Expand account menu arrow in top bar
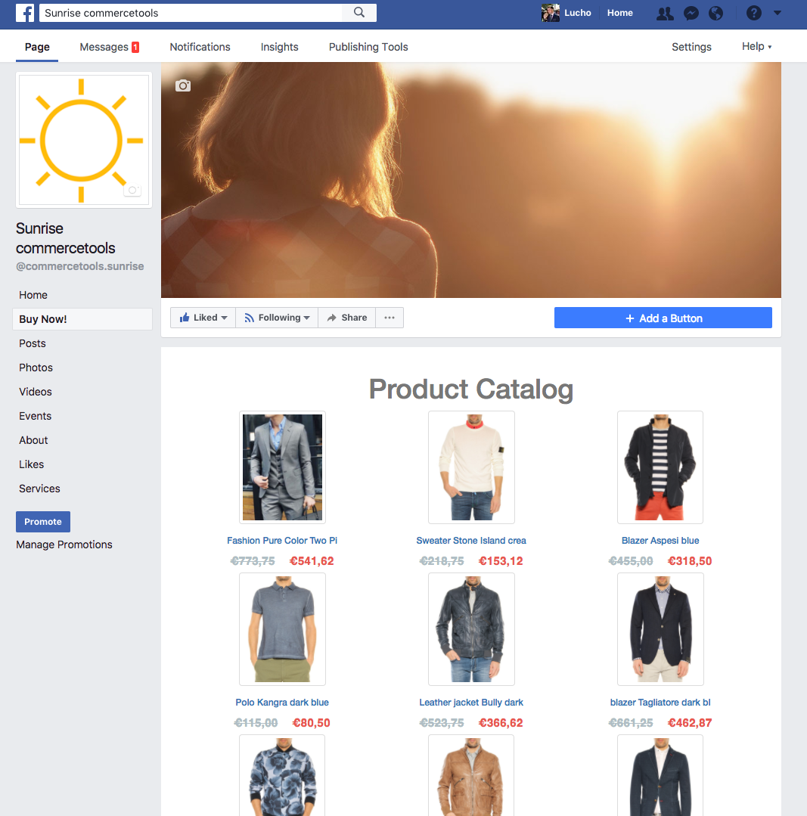This screenshot has height=816, width=807. pos(778,13)
